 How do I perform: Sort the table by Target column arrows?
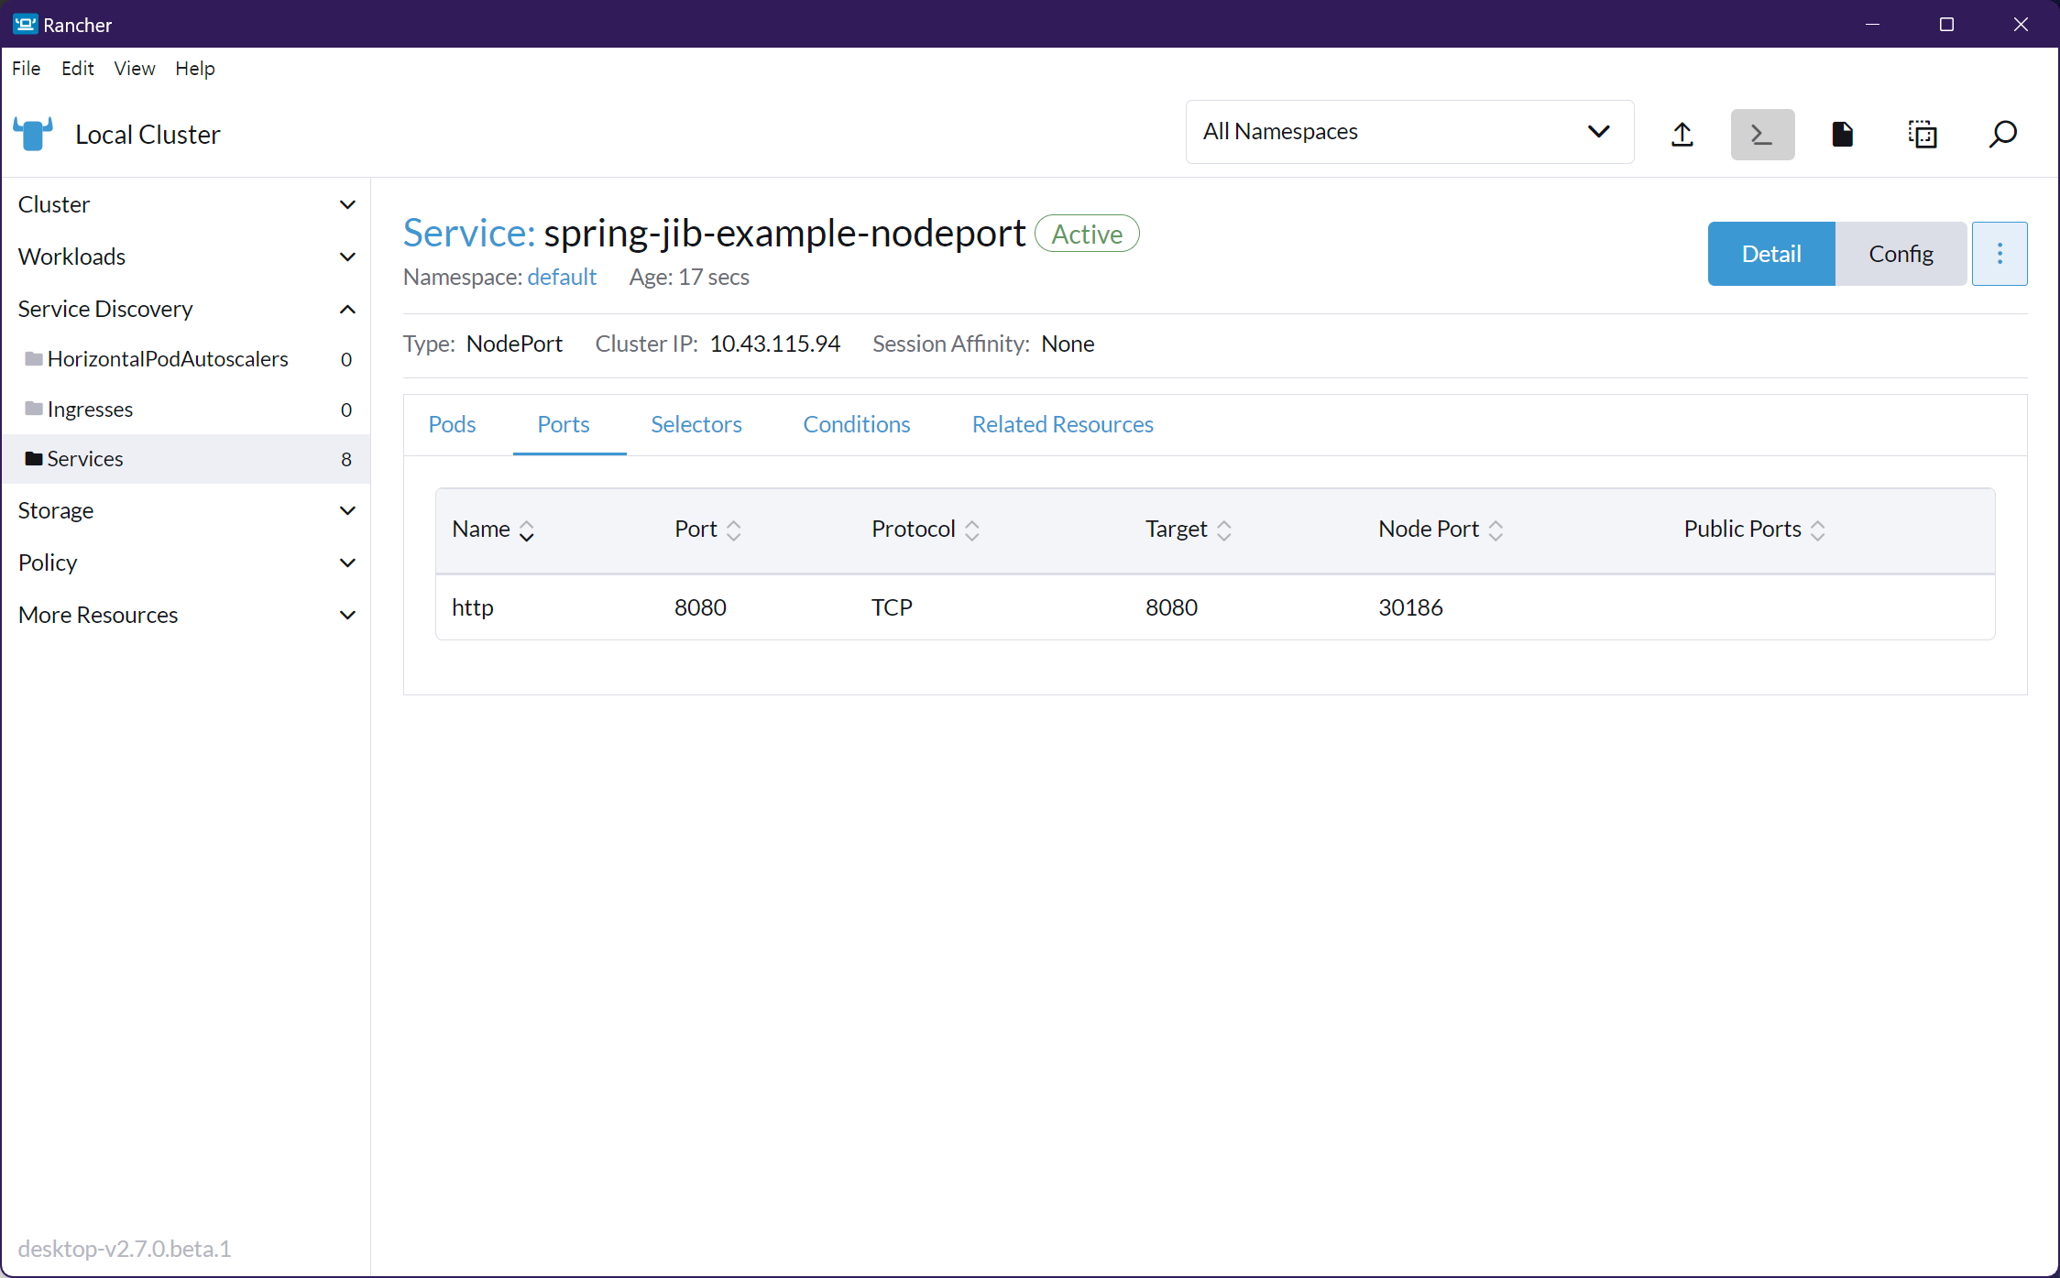pyautogui.click(x=1223, y=530)
